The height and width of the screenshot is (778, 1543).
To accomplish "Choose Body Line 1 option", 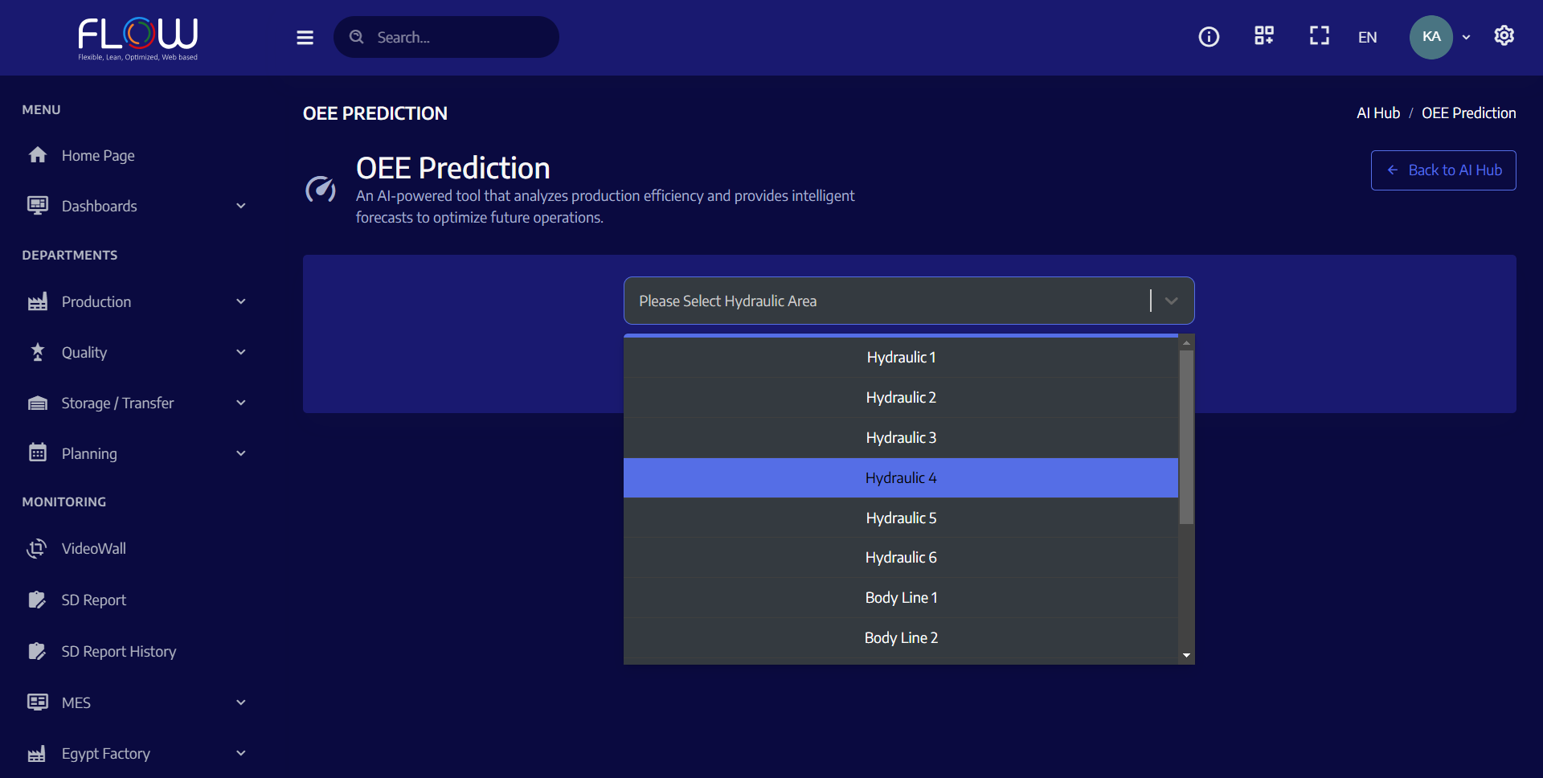I will click(x=901, y=598).
